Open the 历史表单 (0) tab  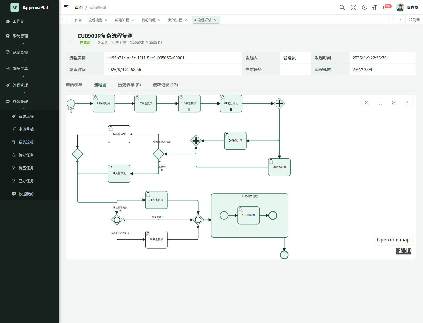tap(130, 85)
